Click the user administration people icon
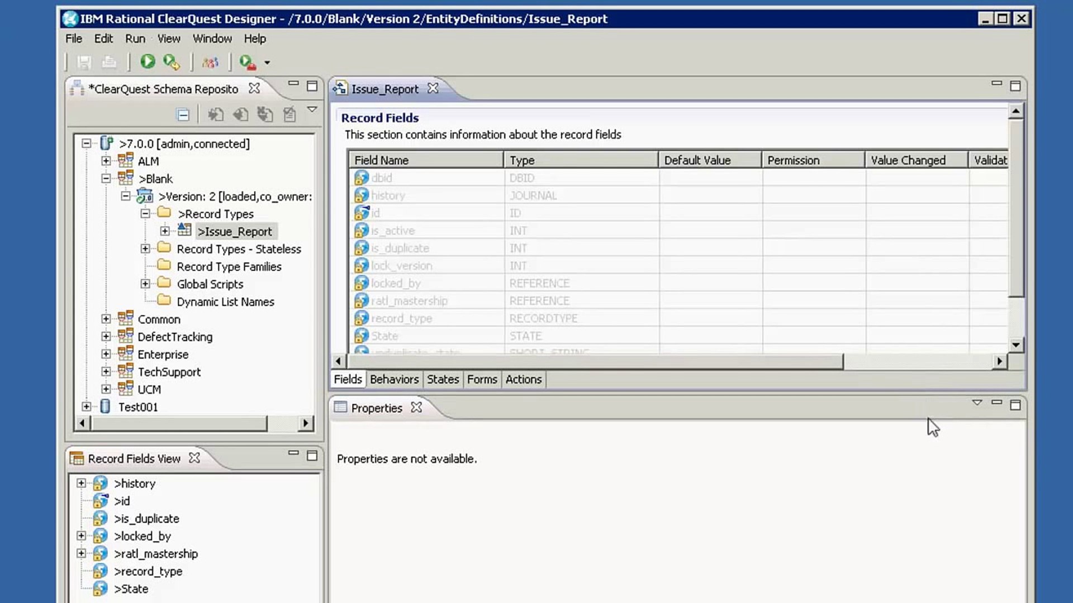This screenshot has height=603, width=1073. pyautogui.click(x=210, y=62)
